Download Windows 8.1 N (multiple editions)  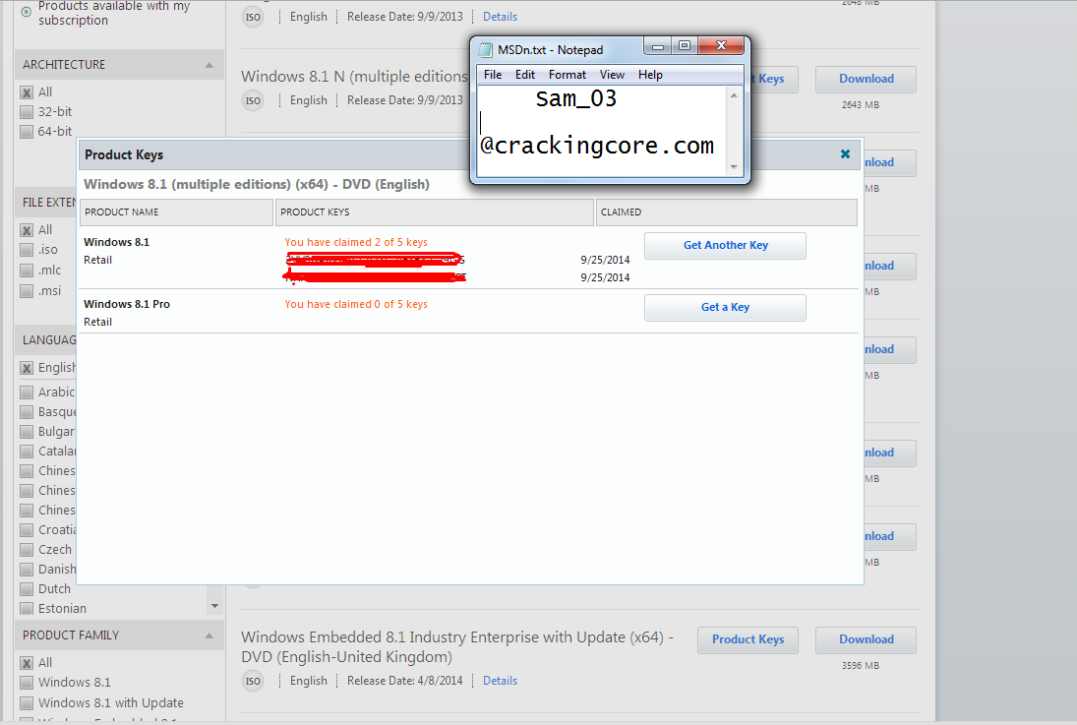coord(867,79)
